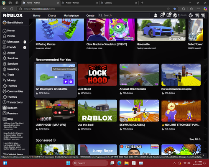Open File Explorer in the taskbar
209x167 pixels.
click(x=126, y=163)
